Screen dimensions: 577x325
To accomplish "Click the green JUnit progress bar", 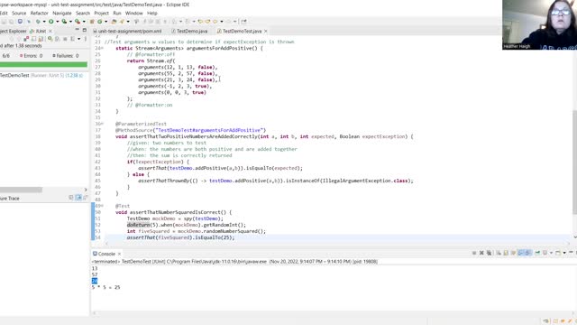I will pos(43,64).
